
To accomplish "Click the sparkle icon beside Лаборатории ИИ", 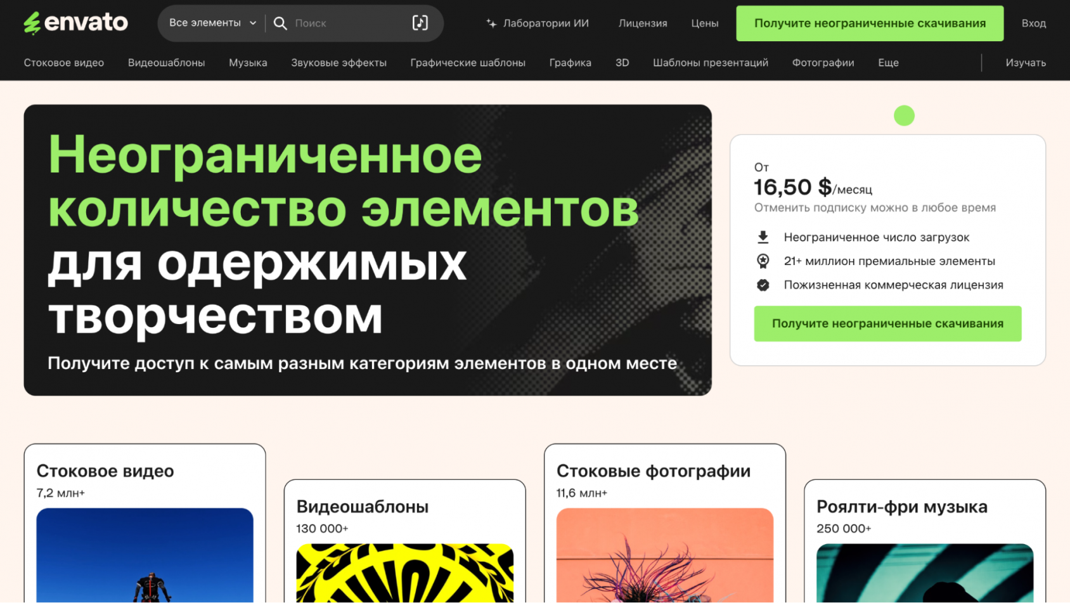I will (491, 23).
